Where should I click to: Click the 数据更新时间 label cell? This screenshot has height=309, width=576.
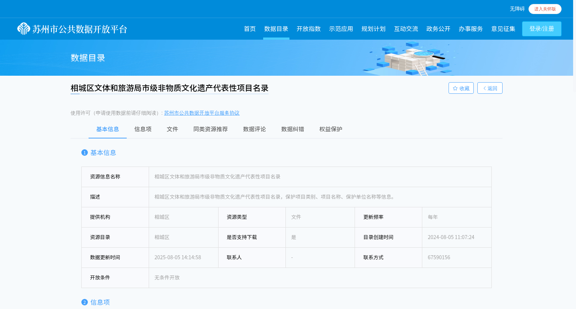[x=115, y=257]
